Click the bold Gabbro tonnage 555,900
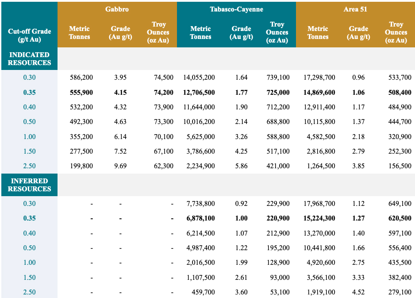 coord(81,93)
